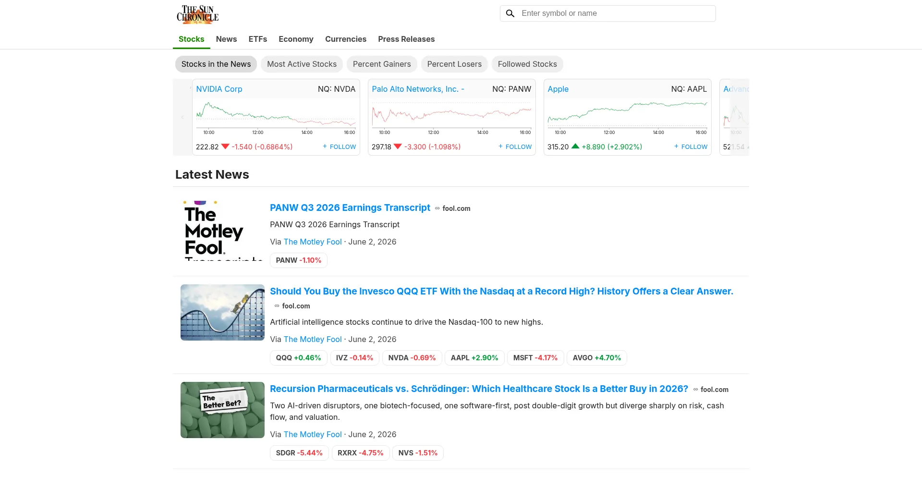922x477 pixels.
Task: Follow Apple stock
Action: click(x=691, y=147)
